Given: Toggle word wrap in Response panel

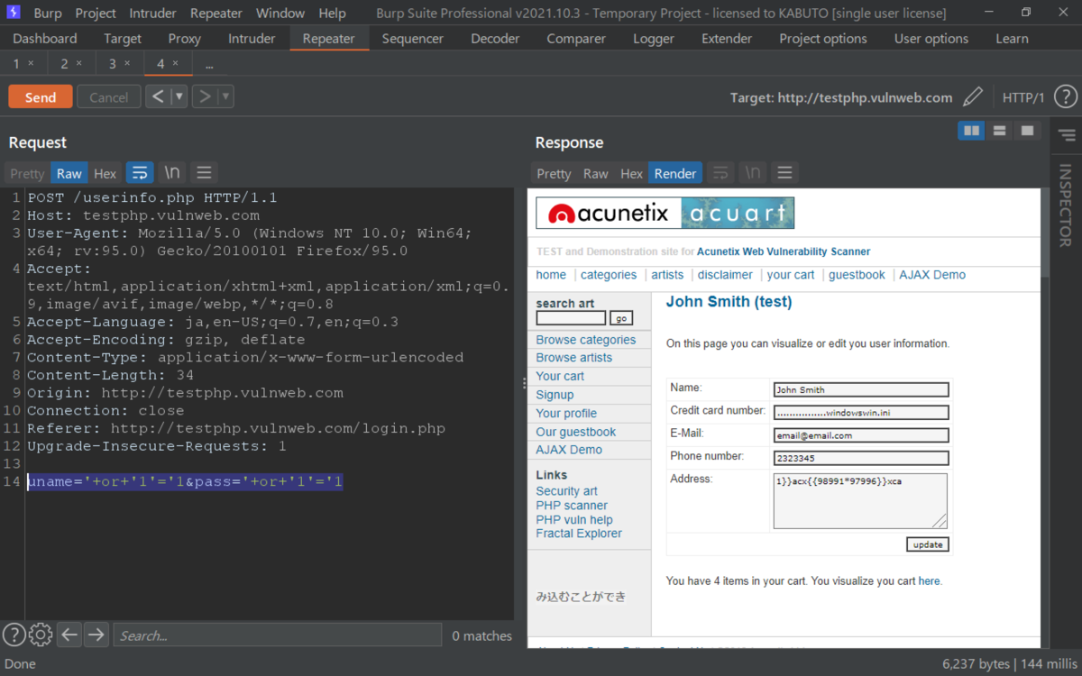Looking at the screenshot, I should 720,173.
